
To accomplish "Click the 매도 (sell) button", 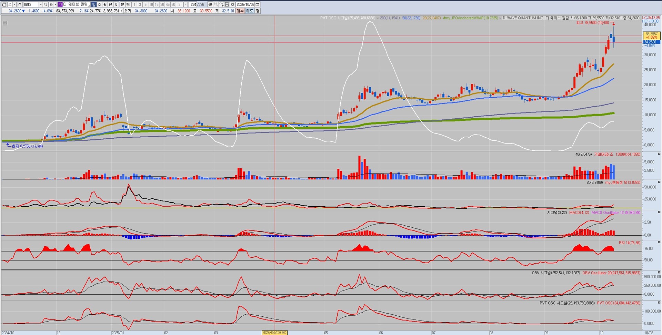I will point(249,11).
